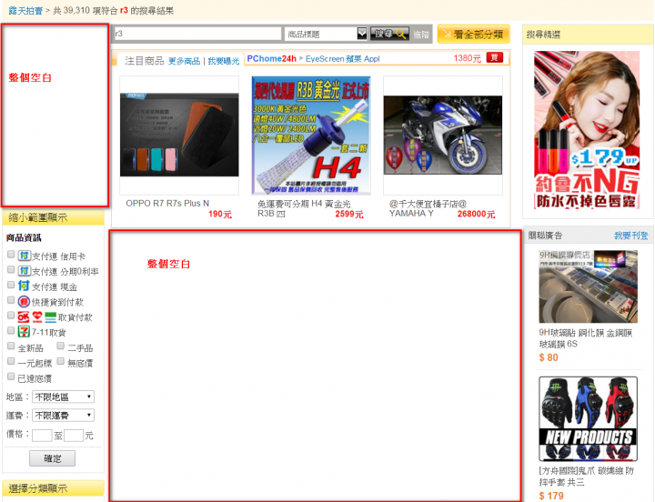Open the 商品標題 search type dropdown

tap(326, 34)
